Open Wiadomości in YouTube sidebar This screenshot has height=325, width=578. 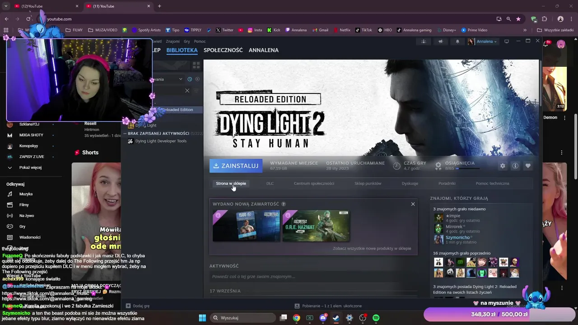tap(29, 237)
